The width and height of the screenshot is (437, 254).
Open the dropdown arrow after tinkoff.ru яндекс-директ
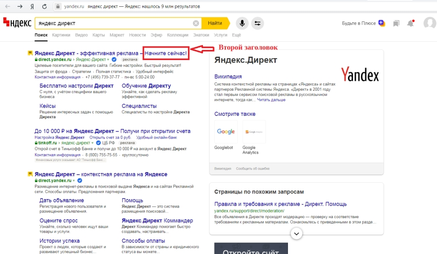click(92, 143)
